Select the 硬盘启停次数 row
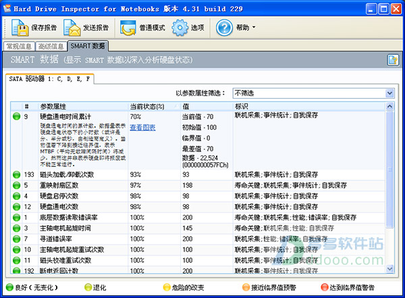Viewport: 405px width, 298px height. pyautogui.click(x=198, y=196)
